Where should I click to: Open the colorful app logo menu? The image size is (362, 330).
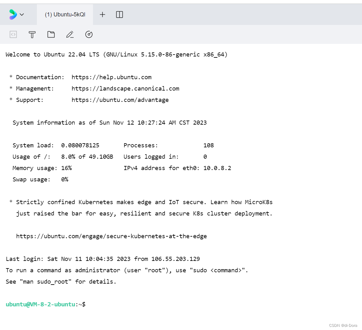13,14
